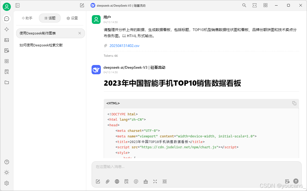The image size is (307, 191).
Task: Click the user message avatar
Action: coord(96,19)
